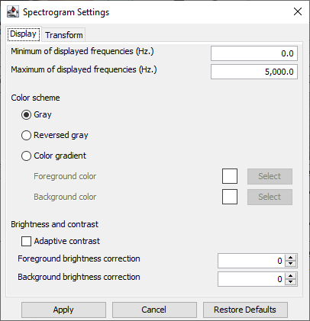Select the Color gradient radio button

(26, 156)
